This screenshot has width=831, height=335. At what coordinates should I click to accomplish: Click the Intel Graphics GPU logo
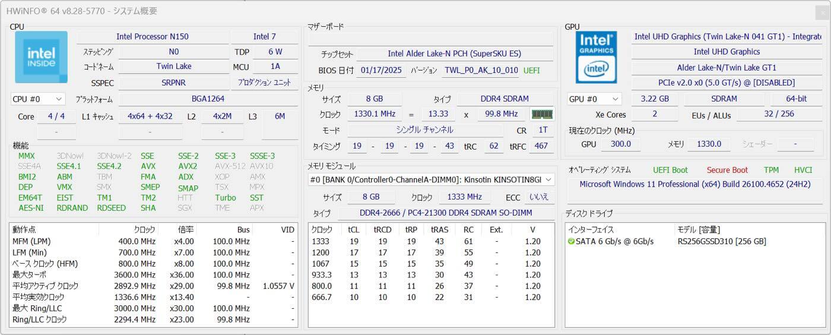[596, 57]
